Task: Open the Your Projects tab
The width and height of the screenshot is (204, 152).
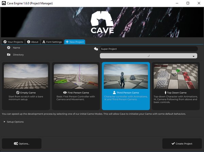Action: (13, 42)
